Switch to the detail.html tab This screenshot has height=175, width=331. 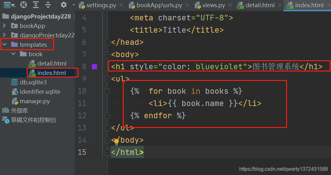click(260, 5)
